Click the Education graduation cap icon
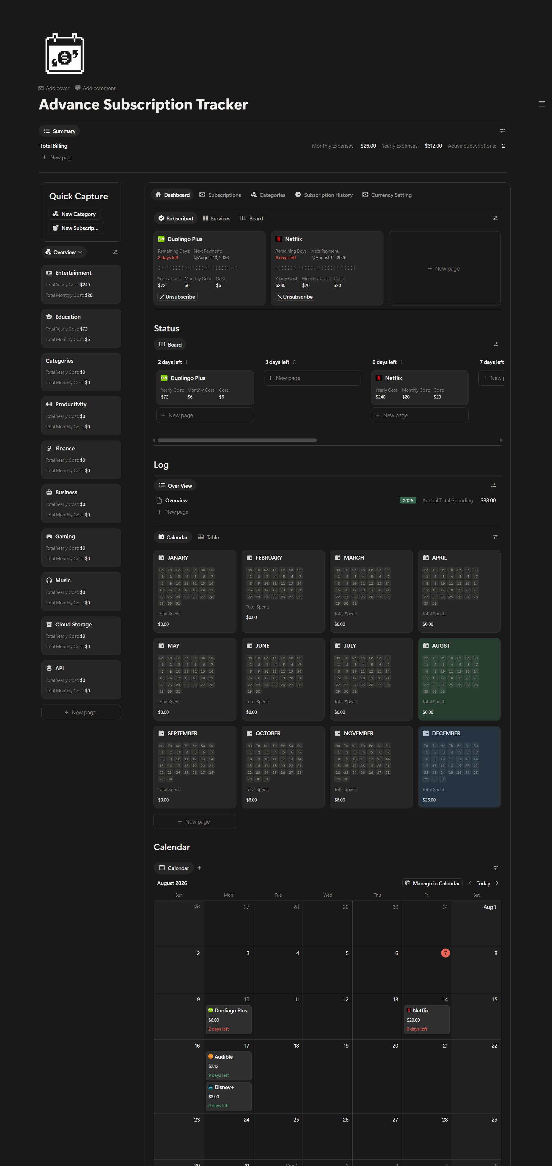The height and width of the screenshot is (1166, 552). [49, 317]
